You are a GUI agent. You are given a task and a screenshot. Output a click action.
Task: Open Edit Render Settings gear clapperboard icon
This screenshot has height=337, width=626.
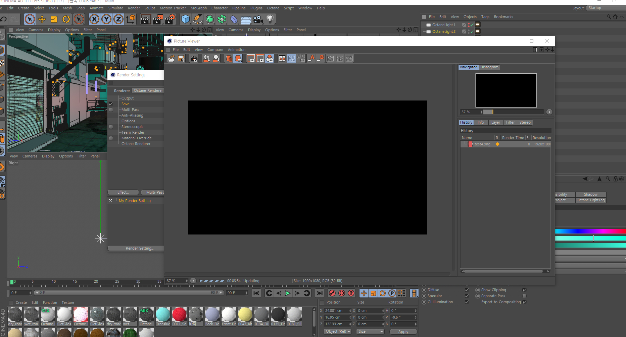pyautogui.click(x=170, y=19)
